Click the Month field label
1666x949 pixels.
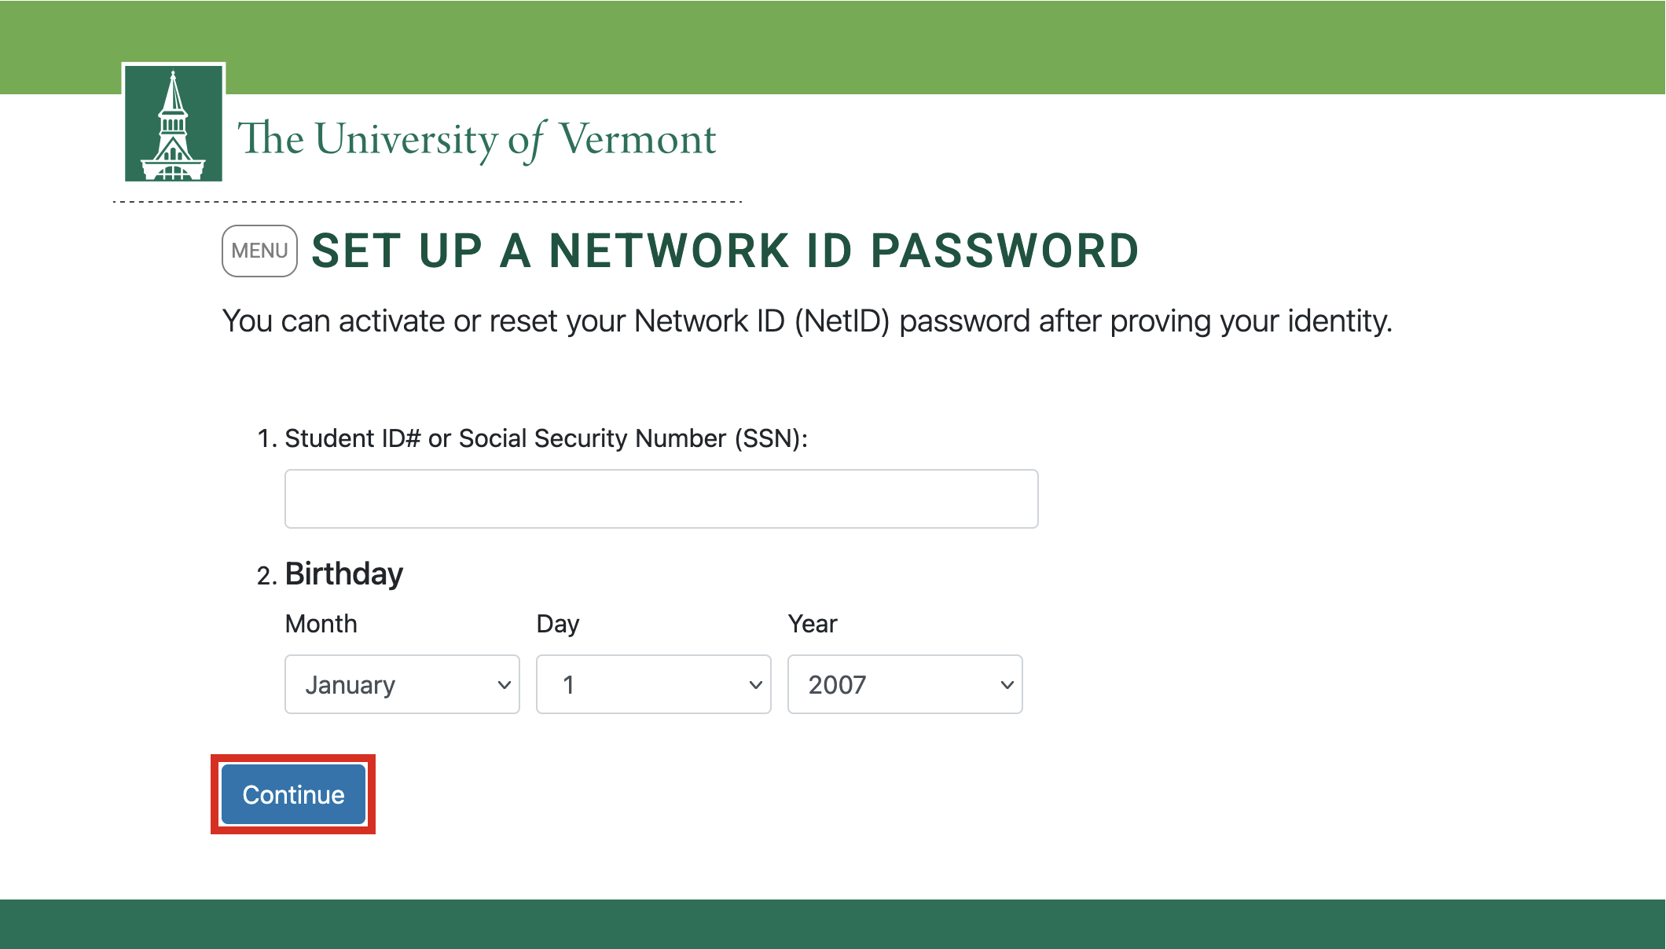[x=321, y=623]
